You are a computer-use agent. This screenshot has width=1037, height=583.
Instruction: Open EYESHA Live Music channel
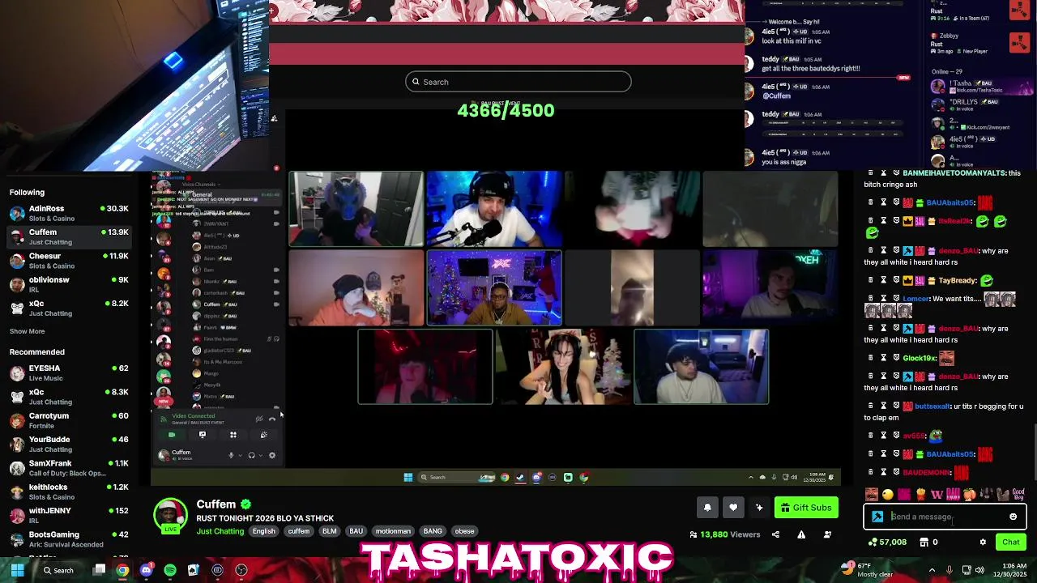point(69,372)
